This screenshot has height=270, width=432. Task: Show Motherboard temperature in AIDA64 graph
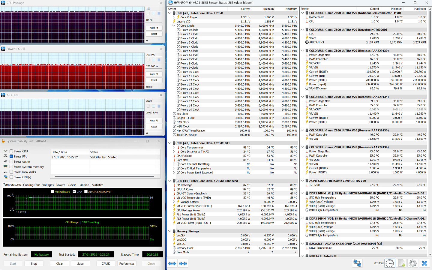coord(52,191)
